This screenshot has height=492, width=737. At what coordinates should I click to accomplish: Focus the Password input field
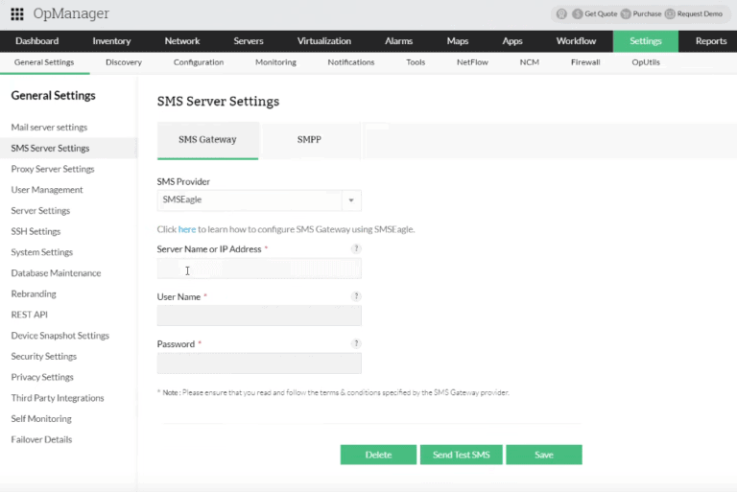click(x=259, y=363)
